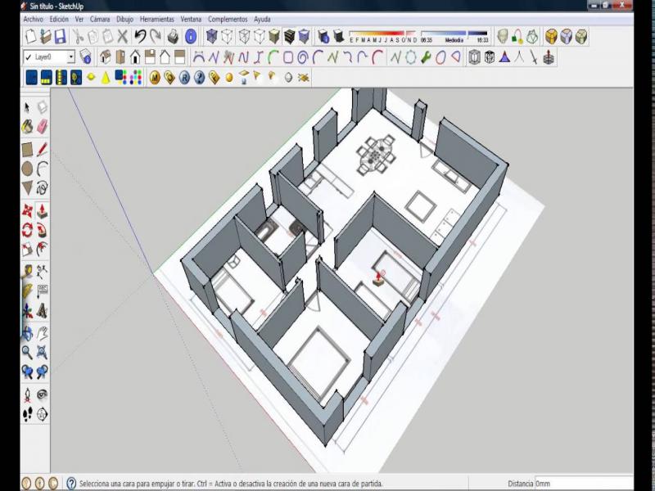The width and height of the screenshot is (655, 491).
Task: Select the Eraser tool
Action: [43, 127]
